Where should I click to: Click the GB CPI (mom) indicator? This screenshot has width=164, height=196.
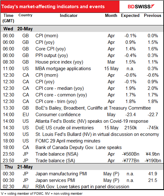[47, 36]
